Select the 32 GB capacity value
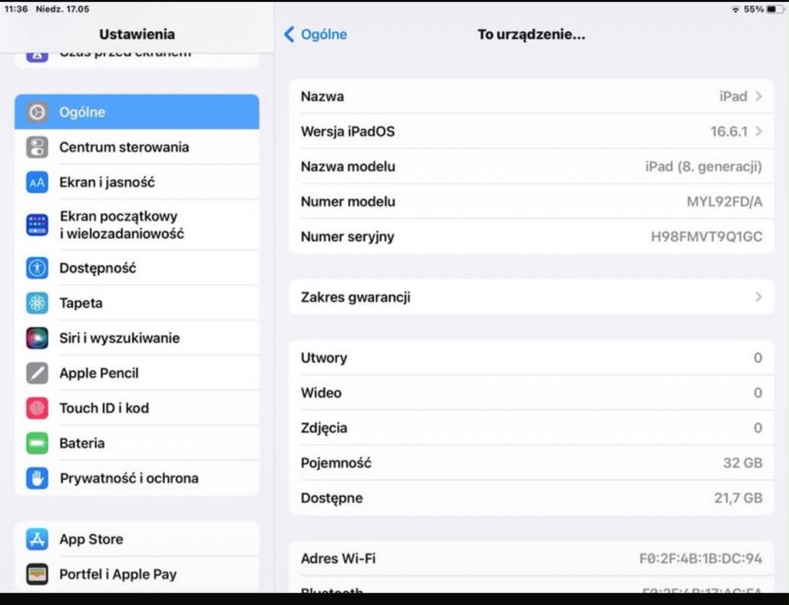789x605 pixels. (x=743, y=463)
